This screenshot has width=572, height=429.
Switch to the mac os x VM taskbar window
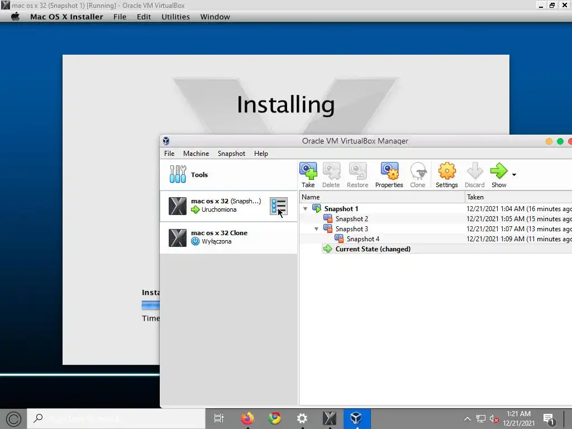coord(330,418)
